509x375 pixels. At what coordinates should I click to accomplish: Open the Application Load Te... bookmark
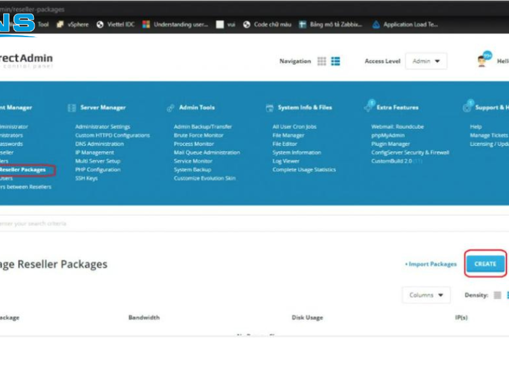tap(405, 25)
